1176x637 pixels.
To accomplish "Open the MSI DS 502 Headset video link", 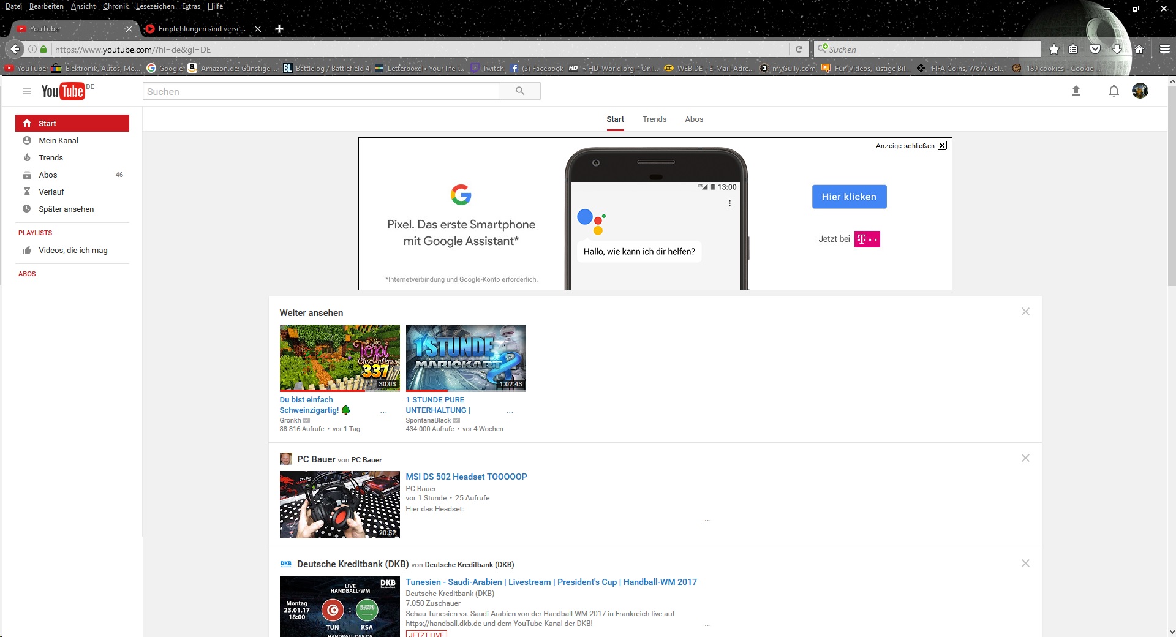I will (x=466, y=477).
